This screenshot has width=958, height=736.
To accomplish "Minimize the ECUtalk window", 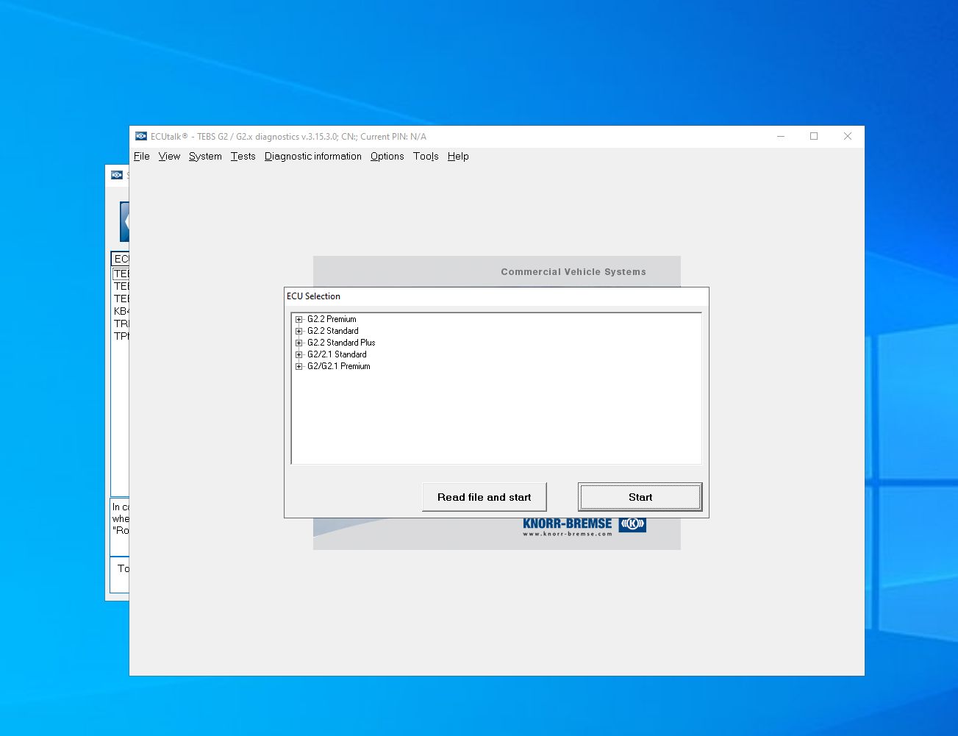I will (780, 136).
